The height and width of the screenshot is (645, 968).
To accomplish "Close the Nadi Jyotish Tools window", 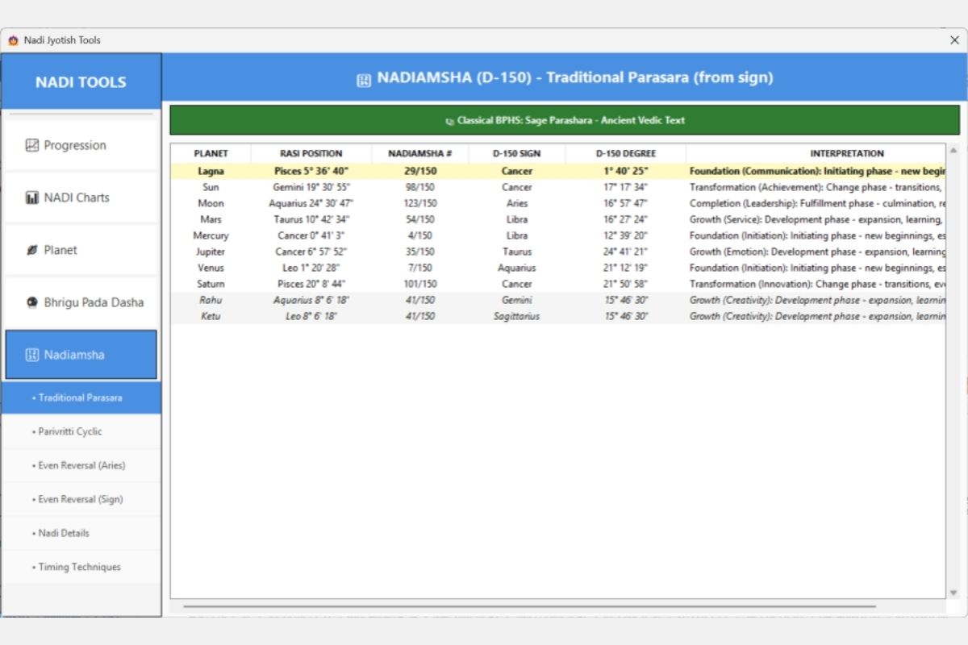I will pyautogui.click(x=954, y=40).
